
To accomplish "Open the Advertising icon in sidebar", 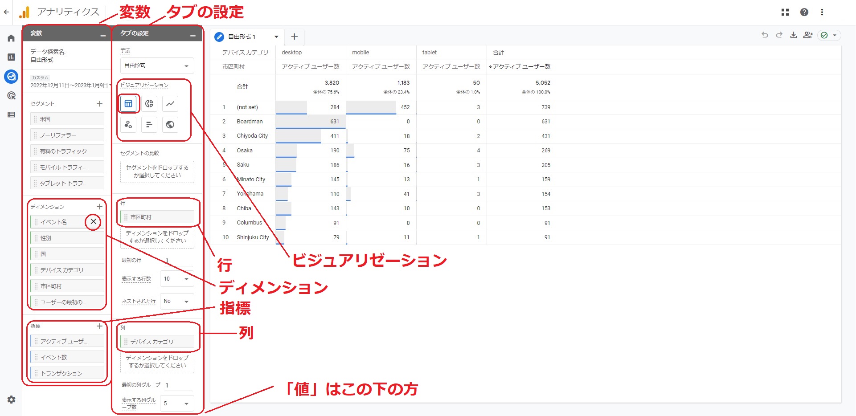I will (x=11, y=95).
